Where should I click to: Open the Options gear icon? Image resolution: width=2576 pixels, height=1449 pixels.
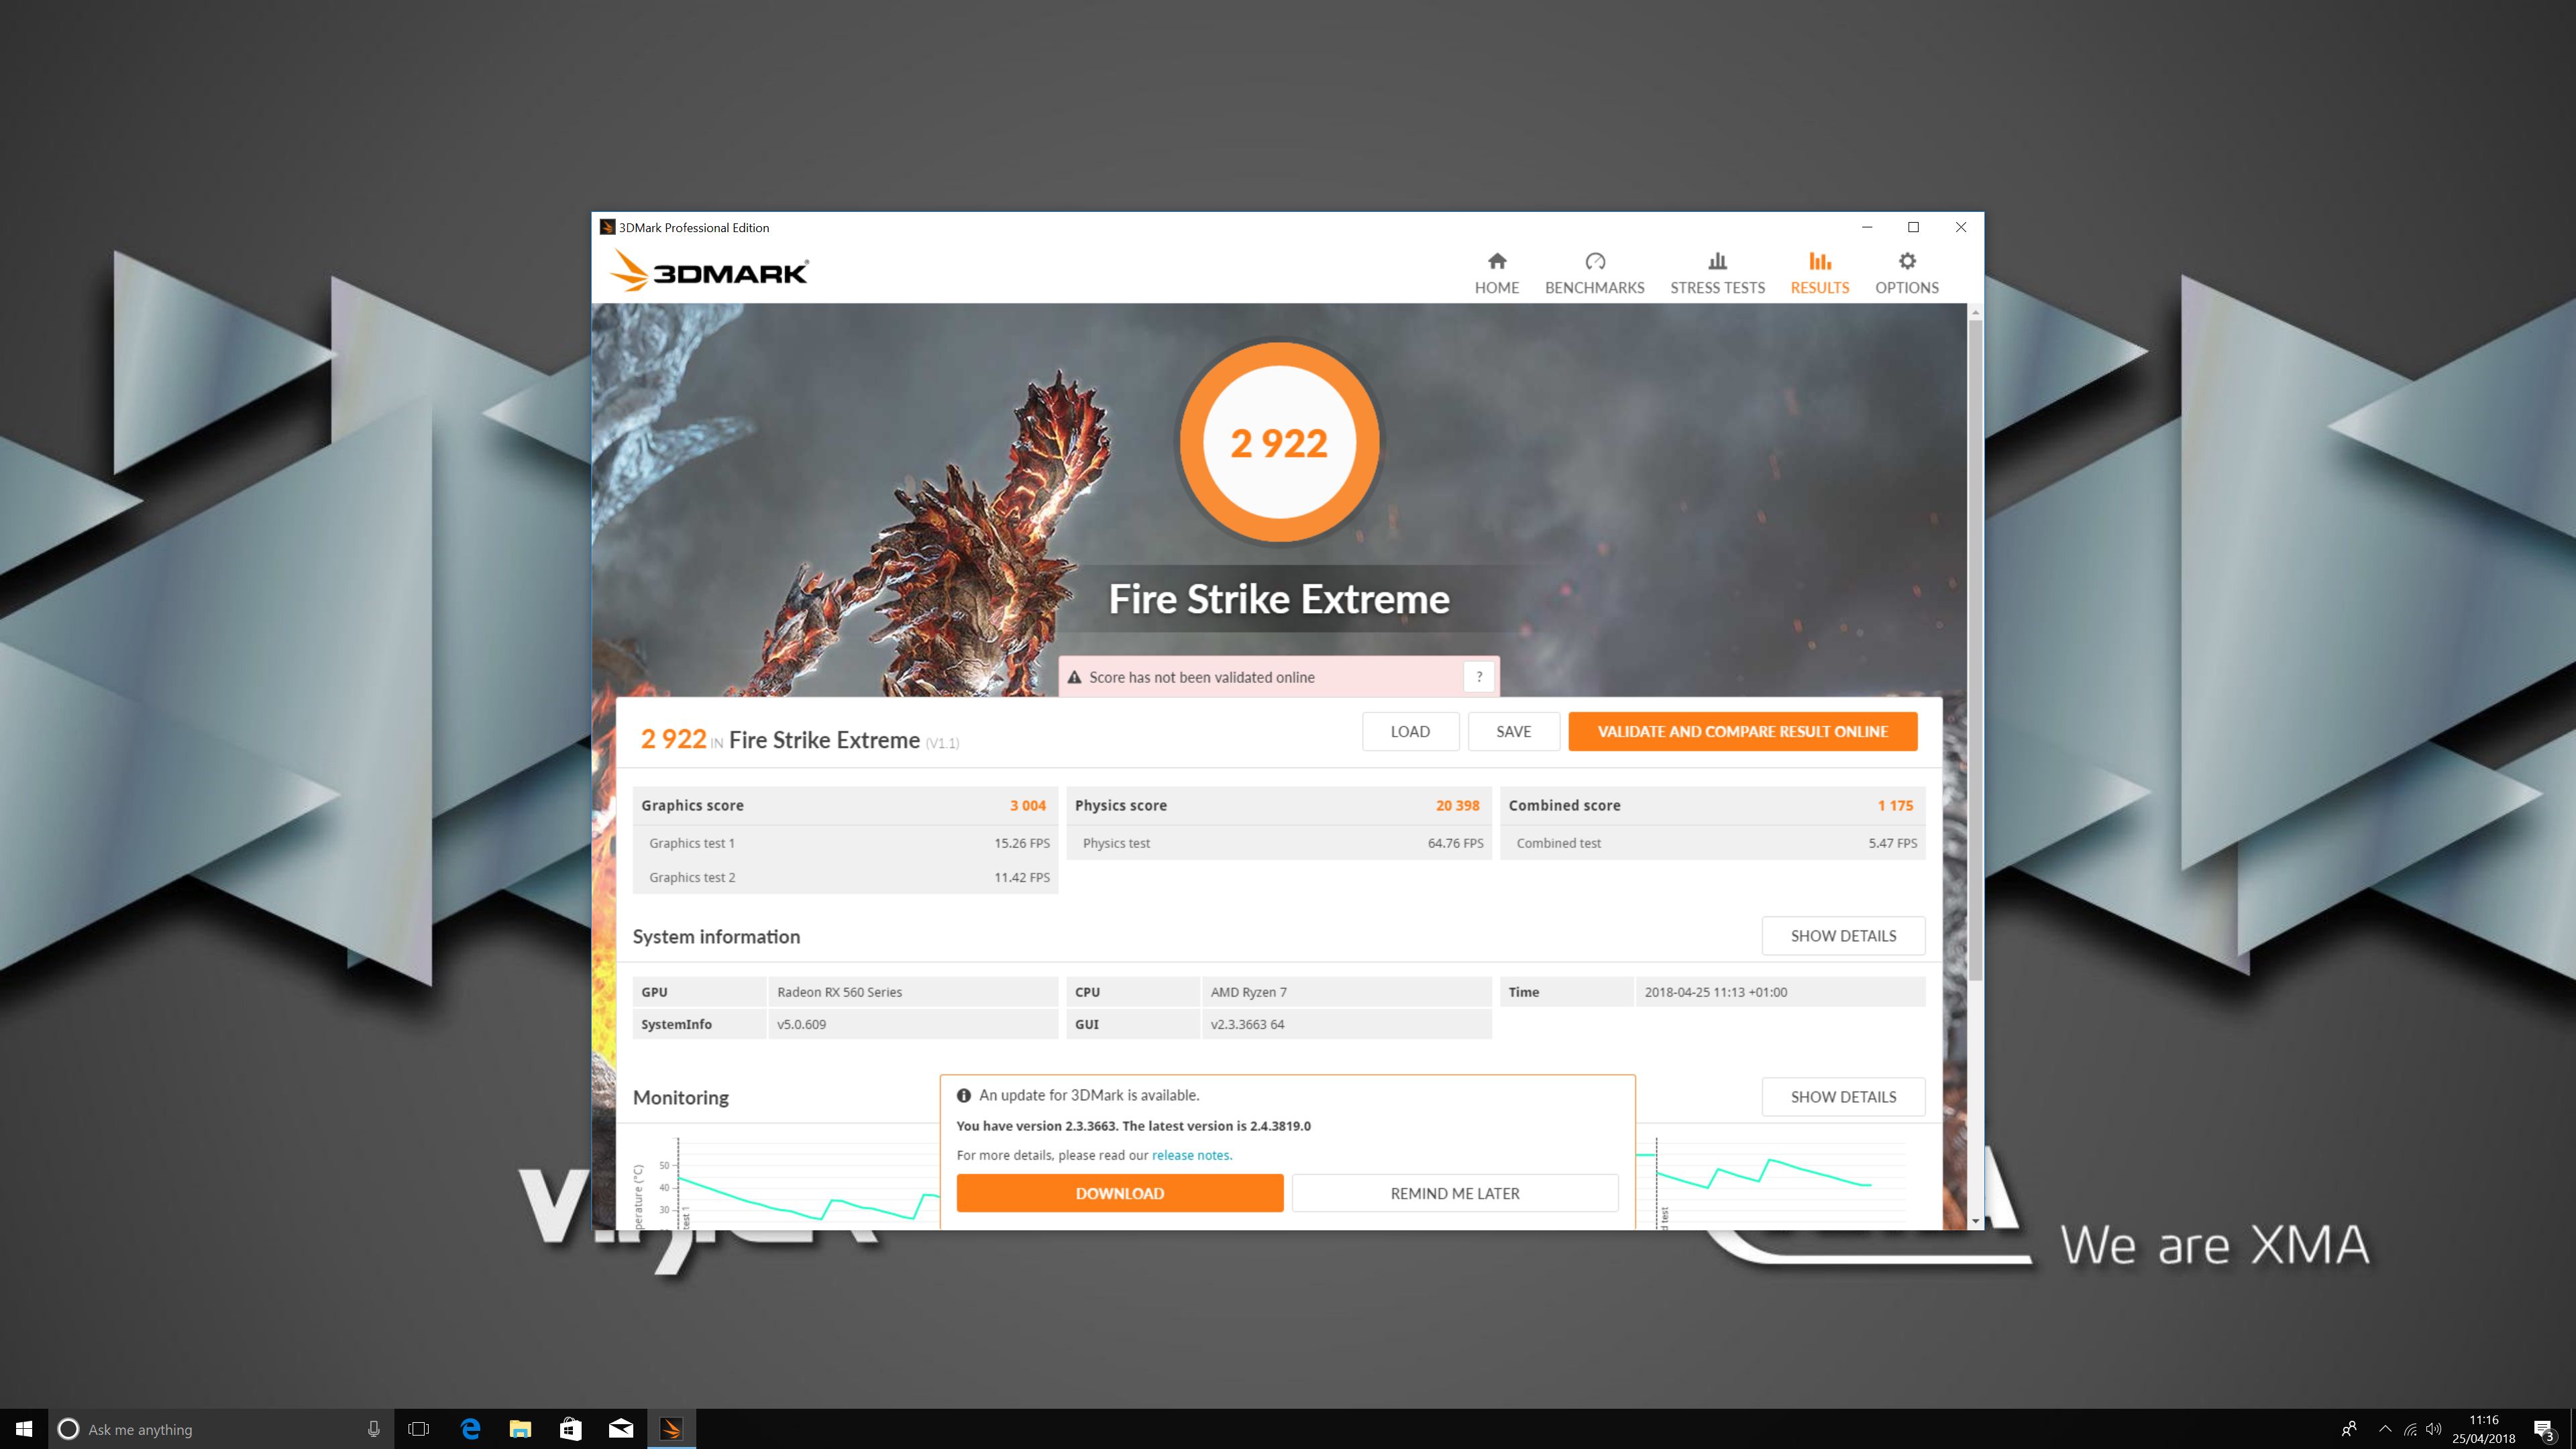(x=1906, y=262)
